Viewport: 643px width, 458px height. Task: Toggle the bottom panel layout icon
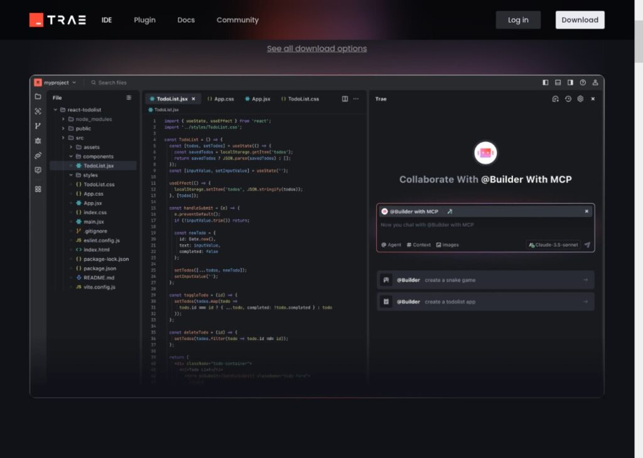pos(558,82)
